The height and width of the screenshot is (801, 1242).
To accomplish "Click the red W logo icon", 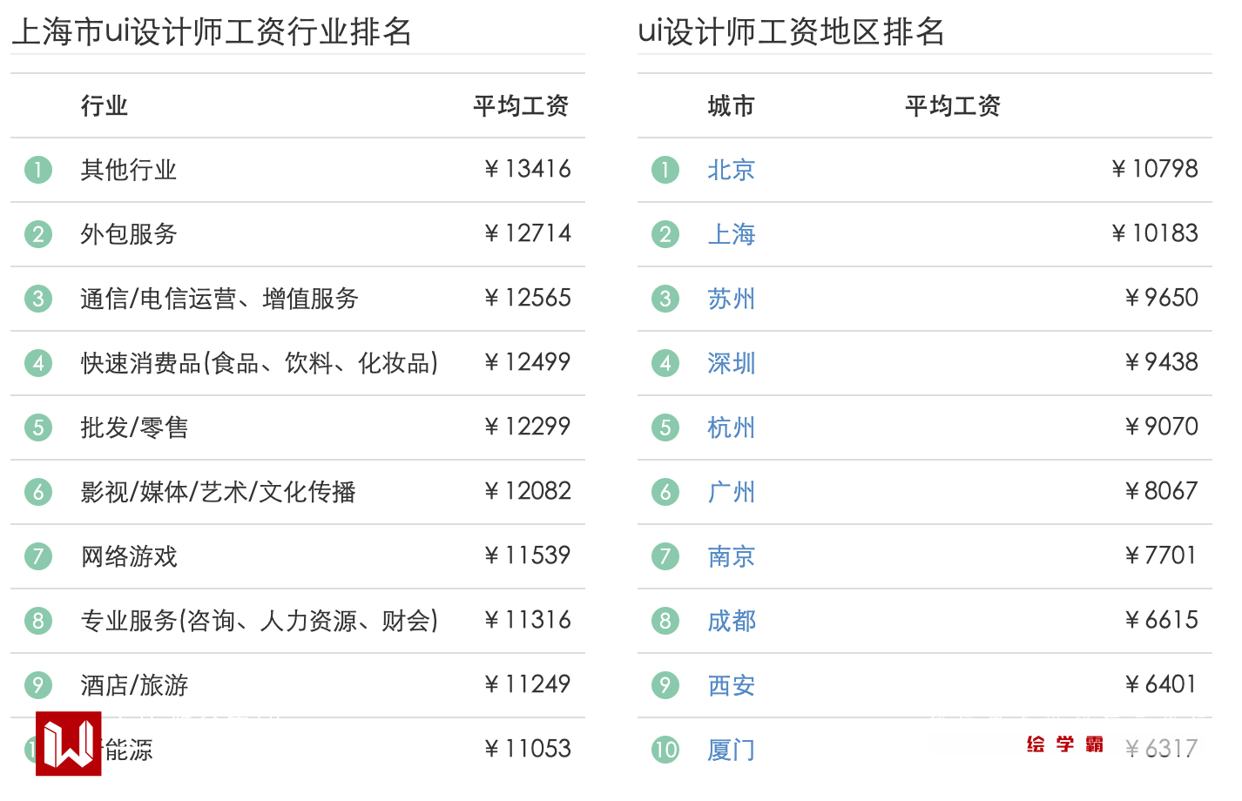I will 68,744.
